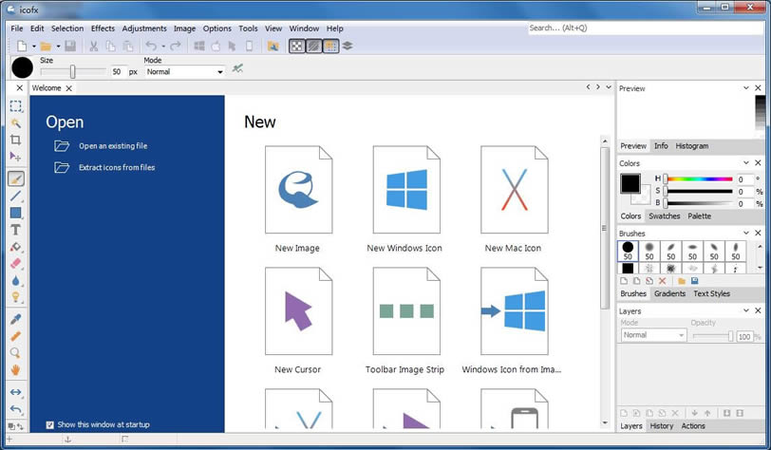Click the Search box in menu bar
Screen dimensions: 771x450
click(x=646, y=28)
